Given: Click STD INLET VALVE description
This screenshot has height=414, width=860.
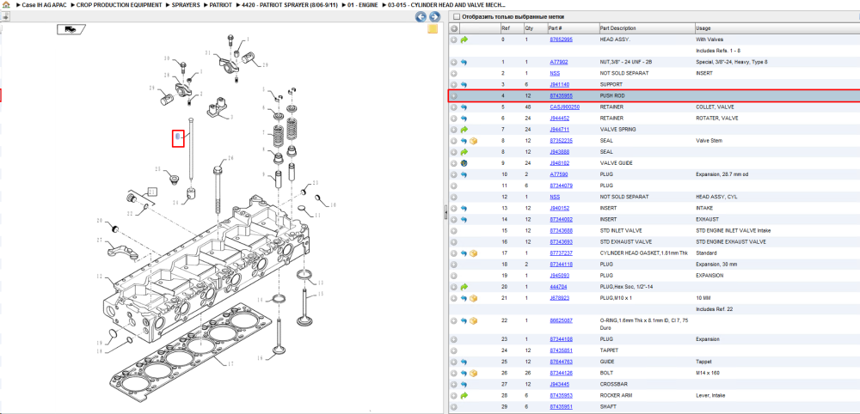Looking at the screenshot, I should click(x=621, y=230).
